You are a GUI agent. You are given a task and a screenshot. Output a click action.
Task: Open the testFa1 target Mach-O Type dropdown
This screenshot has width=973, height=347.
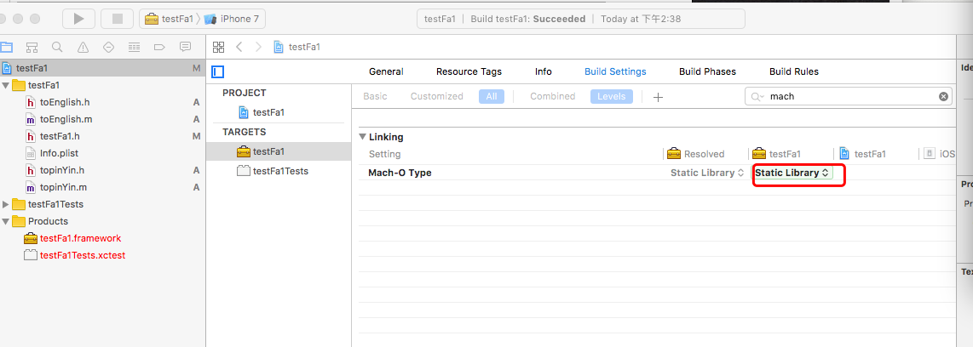click(792, 173)
